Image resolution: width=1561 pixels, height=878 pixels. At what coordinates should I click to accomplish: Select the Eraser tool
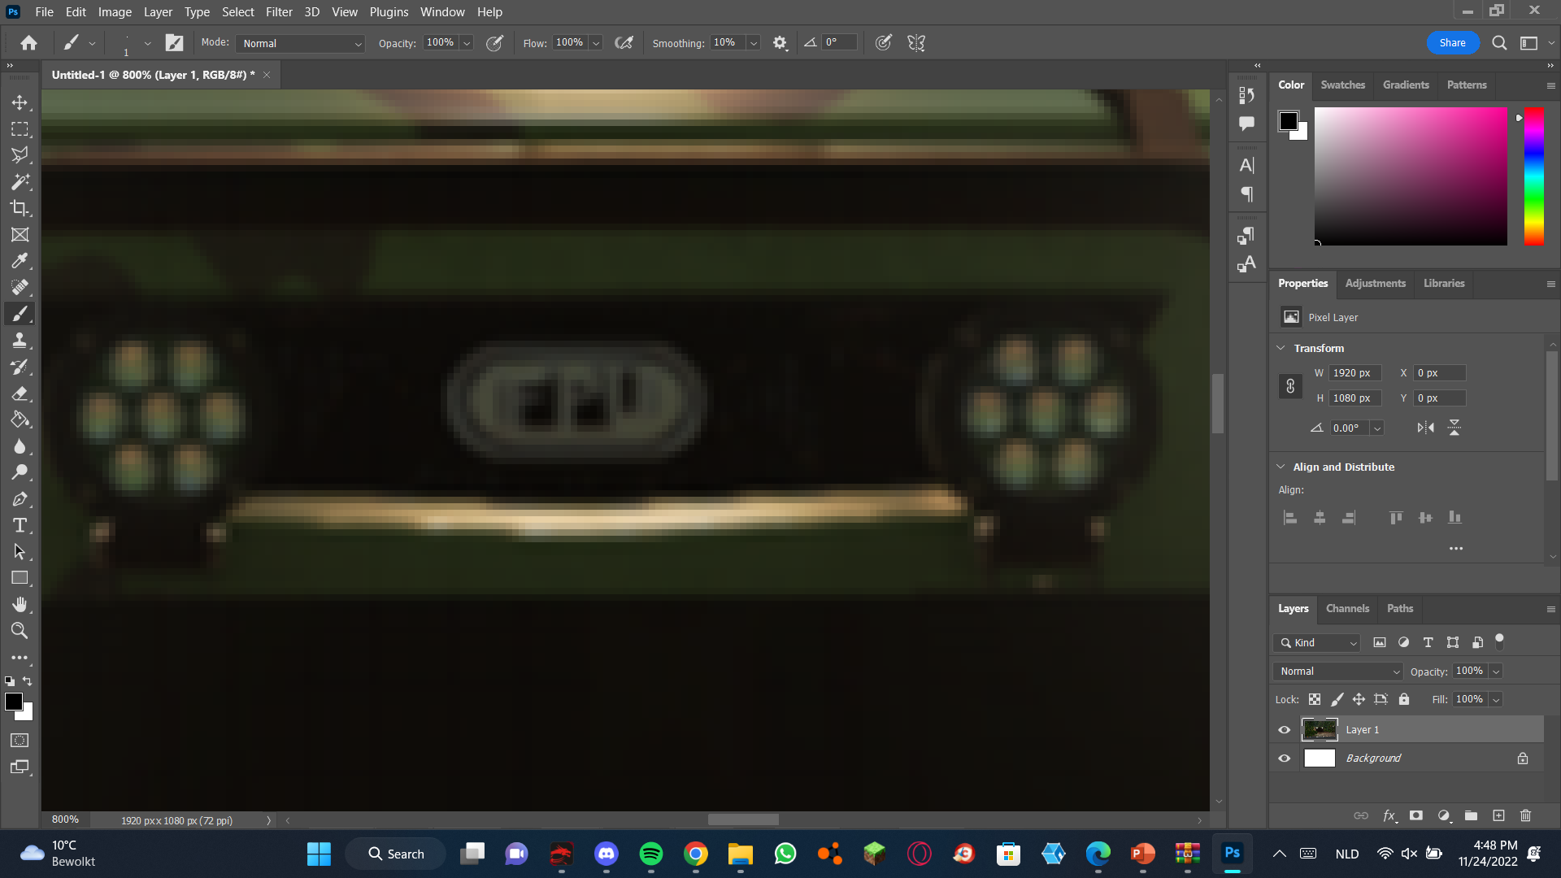(x=20, y=393)
